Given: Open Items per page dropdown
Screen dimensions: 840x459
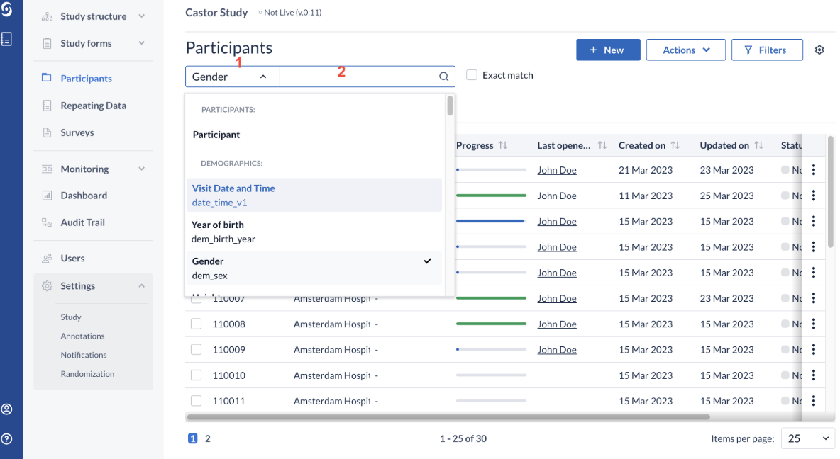Looking at the screenshot, I should point(807,438).
